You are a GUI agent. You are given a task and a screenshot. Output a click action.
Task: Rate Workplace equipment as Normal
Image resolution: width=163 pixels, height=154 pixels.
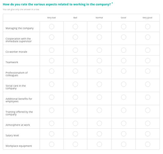point(99,144)
